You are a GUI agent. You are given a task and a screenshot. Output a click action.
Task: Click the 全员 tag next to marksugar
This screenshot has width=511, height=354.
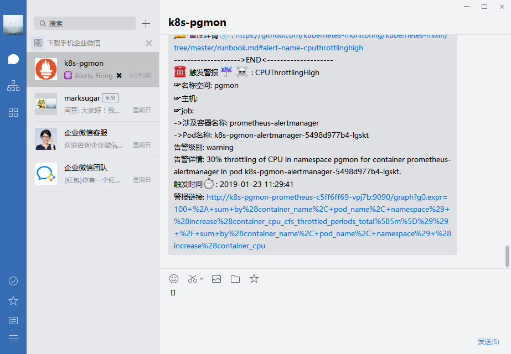coord(110,98)
